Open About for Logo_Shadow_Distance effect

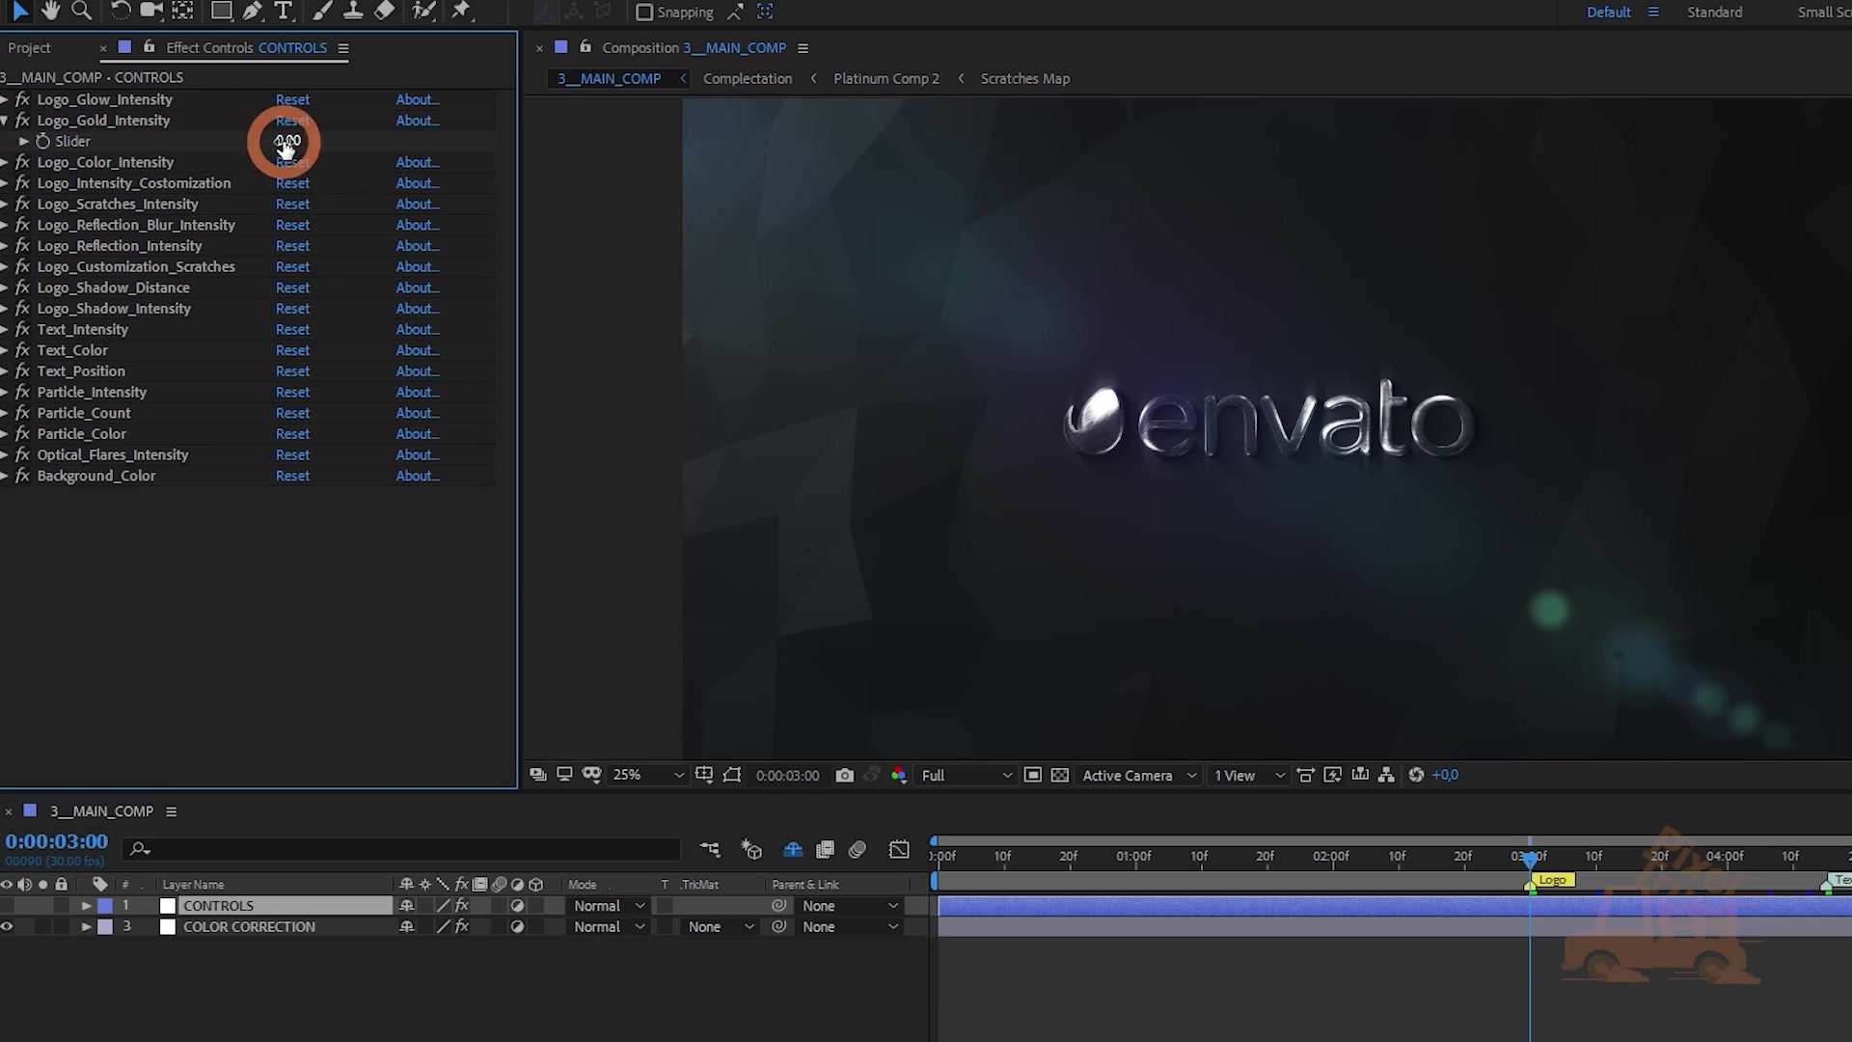(417, 288)
